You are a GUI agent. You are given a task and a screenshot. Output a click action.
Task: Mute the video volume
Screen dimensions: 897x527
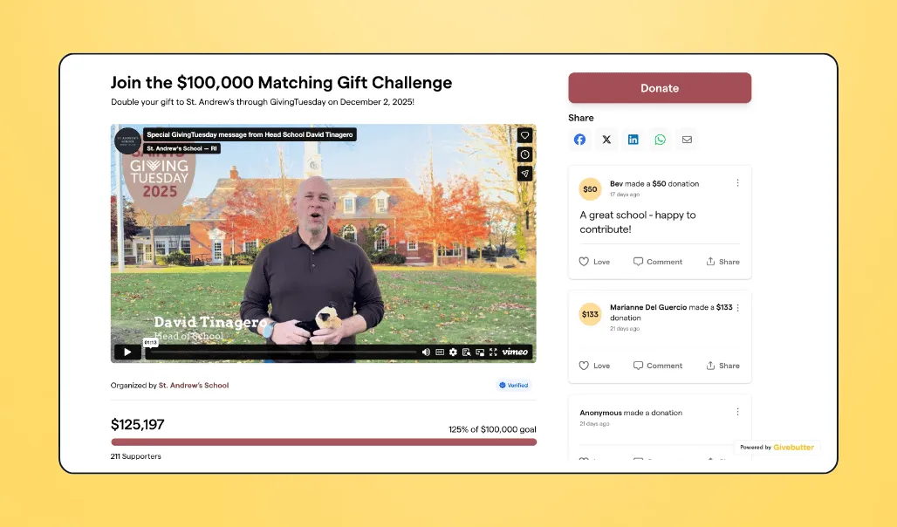[426, 352]
